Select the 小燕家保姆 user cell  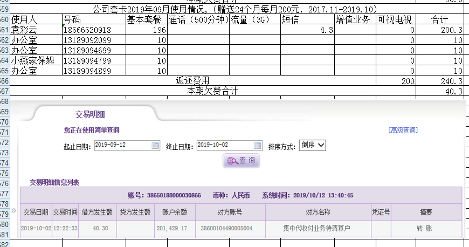point(36,60)
